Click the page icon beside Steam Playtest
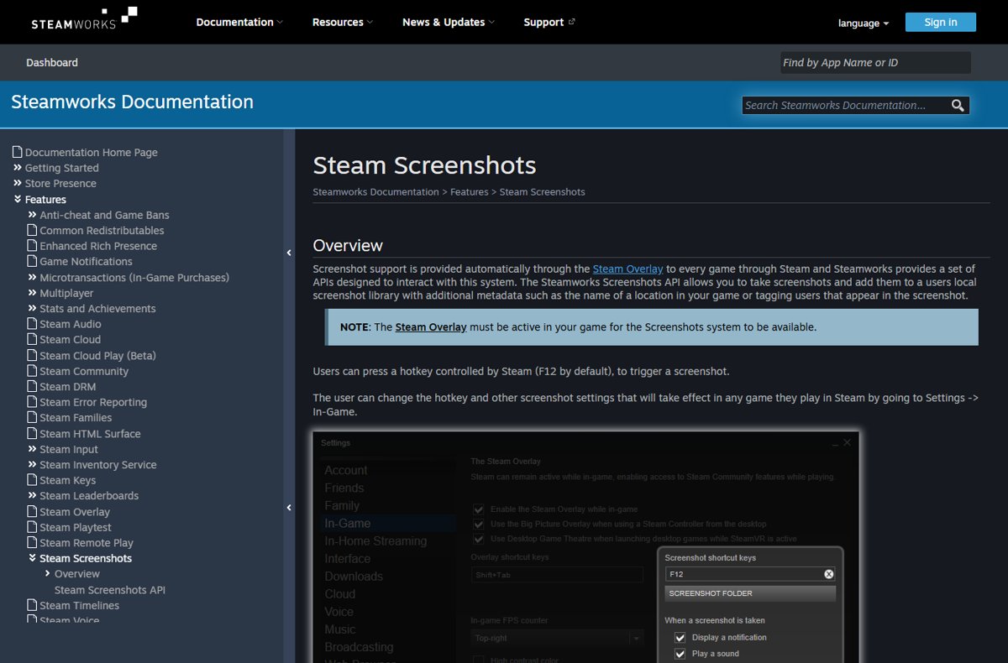 point(32,527)
